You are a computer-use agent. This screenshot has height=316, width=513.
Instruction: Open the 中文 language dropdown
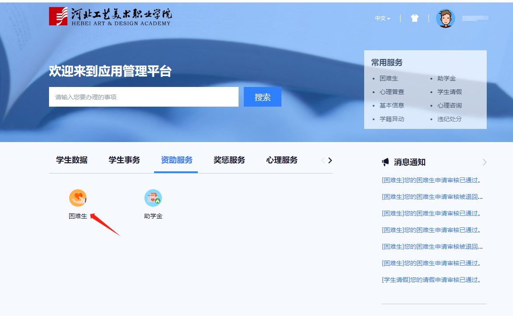click(382, 18)
